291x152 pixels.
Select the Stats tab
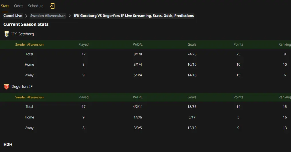[x=5, y=6]
